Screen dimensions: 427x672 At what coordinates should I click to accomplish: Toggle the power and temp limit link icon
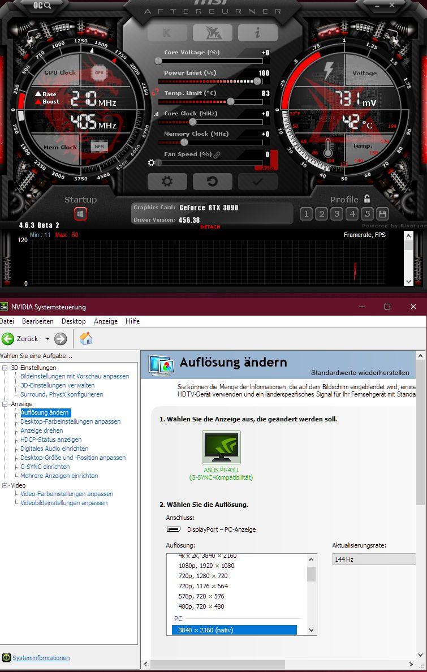click(155, 91)
